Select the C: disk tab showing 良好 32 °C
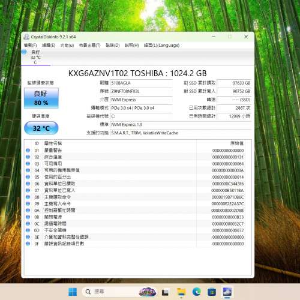The width and height of the screenshot is (300, 300). coord(35,58)
